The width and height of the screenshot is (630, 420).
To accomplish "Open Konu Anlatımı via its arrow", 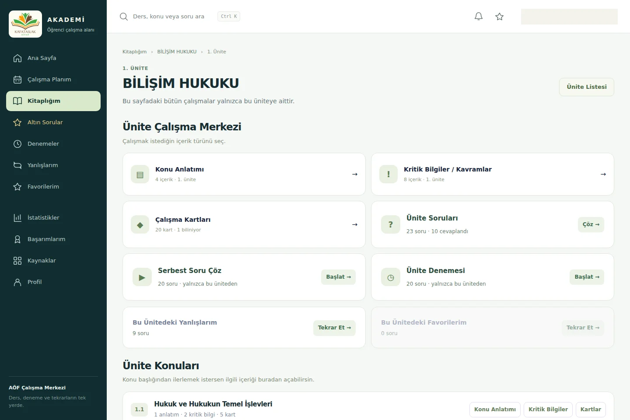I will [355, 174].
